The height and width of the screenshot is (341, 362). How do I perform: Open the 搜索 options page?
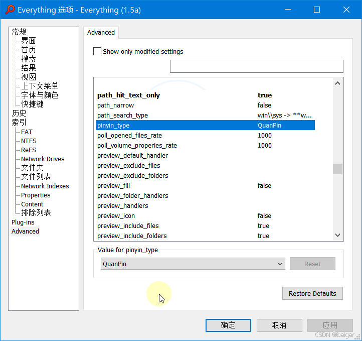pyautogui.click(x=29, y=59)
